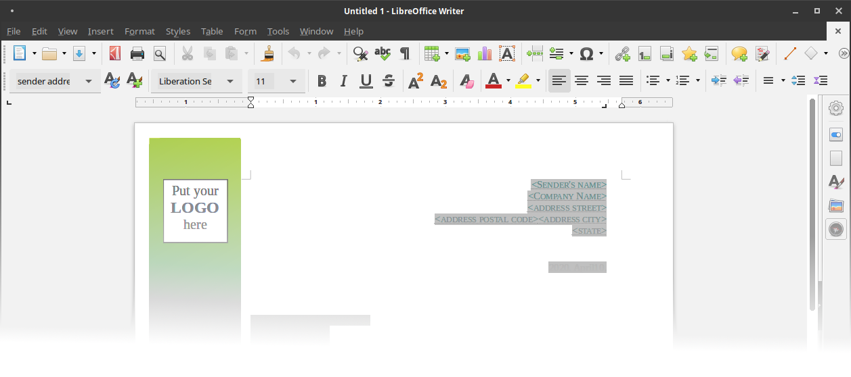
Task: Open the Tools menu
Action: click(278, 31)
